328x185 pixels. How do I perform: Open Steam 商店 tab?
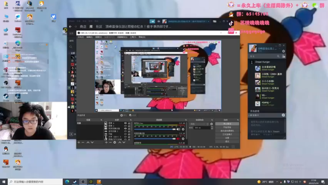click(x=83, y=27)
